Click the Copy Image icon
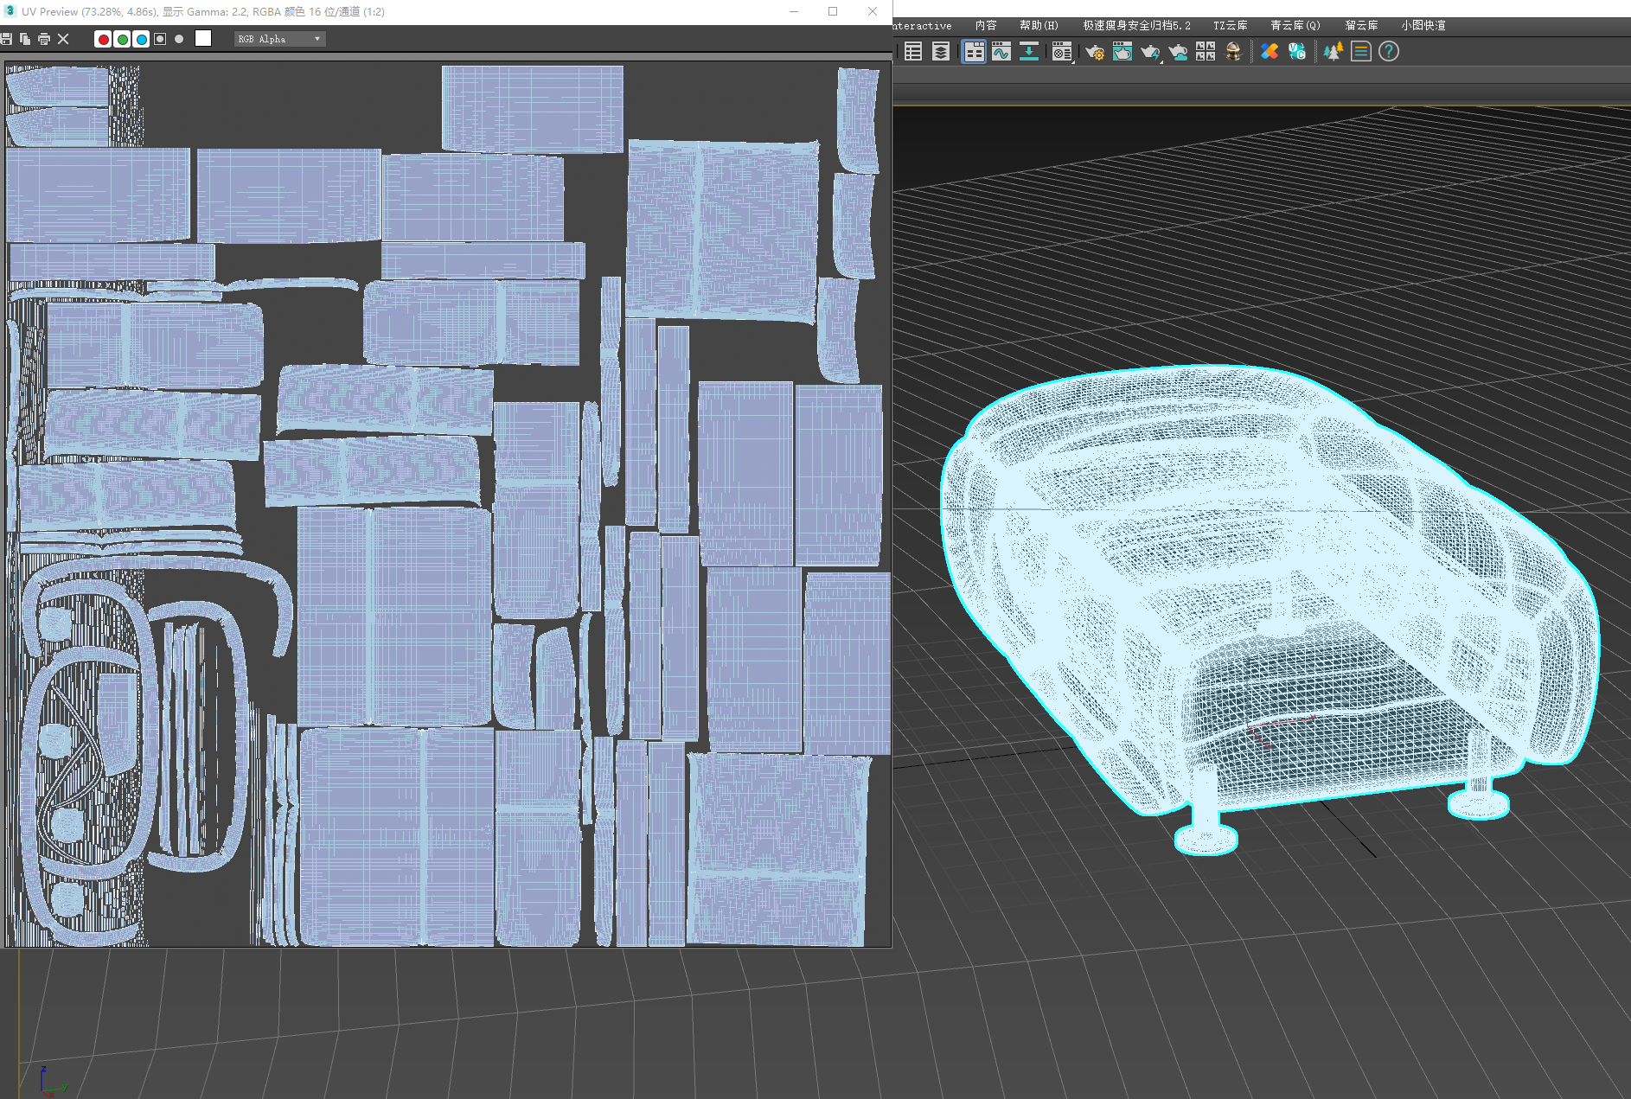This screenshot has height=1099, width=1631. pos(25,39)
